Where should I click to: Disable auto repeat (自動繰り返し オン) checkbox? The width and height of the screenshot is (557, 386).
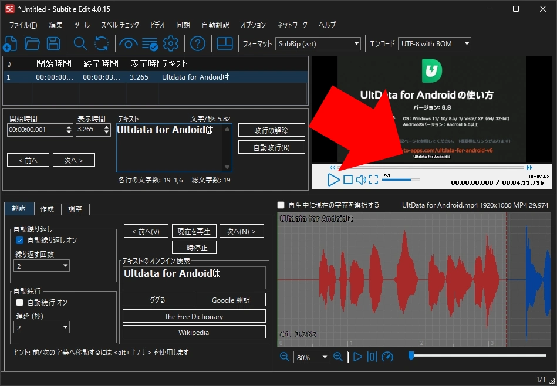point(20,241)
